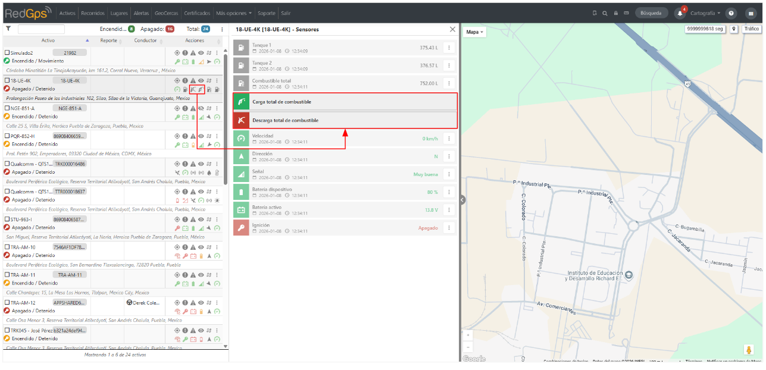Click the Velocidad speedometer sensor icon
The width and height of the screenshot is (766, 370).
pos(241,139)
